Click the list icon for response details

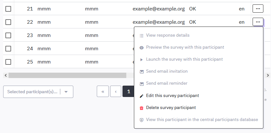click(142, 35)
